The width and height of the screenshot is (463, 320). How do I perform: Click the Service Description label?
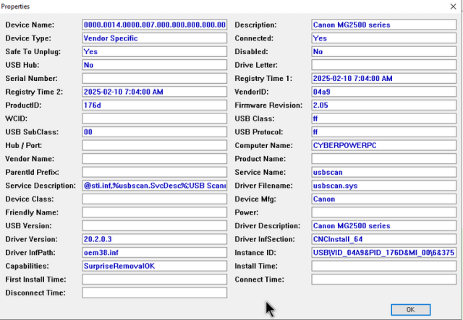pos(41,186)
